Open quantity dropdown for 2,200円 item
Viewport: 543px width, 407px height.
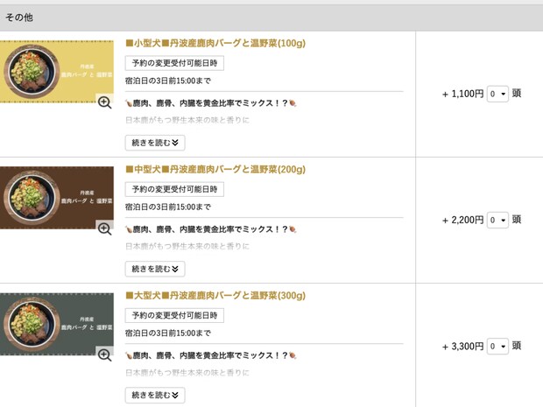coord(497,221)
